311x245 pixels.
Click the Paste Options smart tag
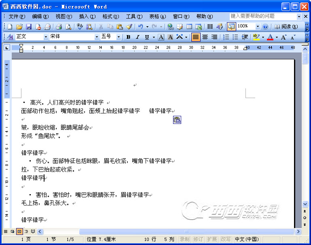pos(177,120)
